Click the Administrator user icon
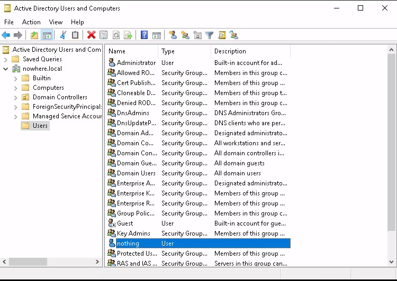This screenshot has height=281, width=397. (x=112, y=62)
